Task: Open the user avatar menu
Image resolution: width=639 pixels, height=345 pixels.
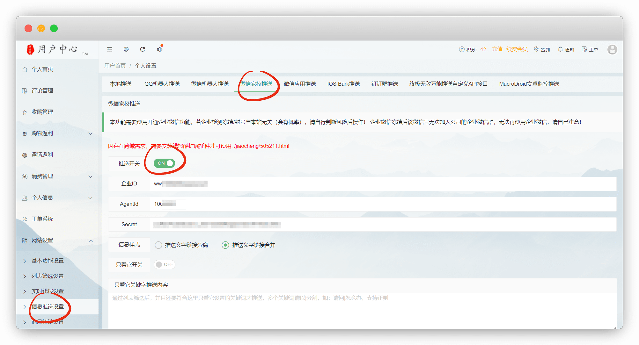Action: (612, 49)
